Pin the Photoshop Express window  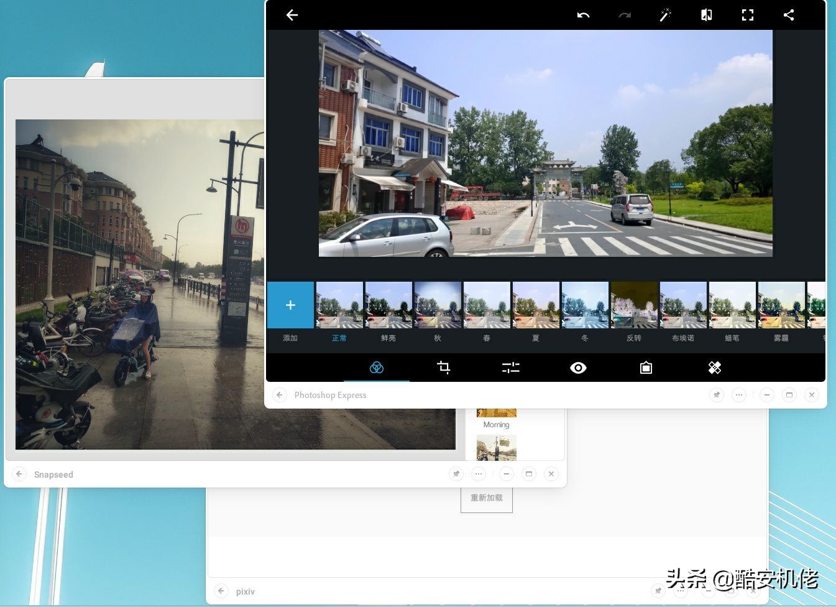click(x=717, y=395)
